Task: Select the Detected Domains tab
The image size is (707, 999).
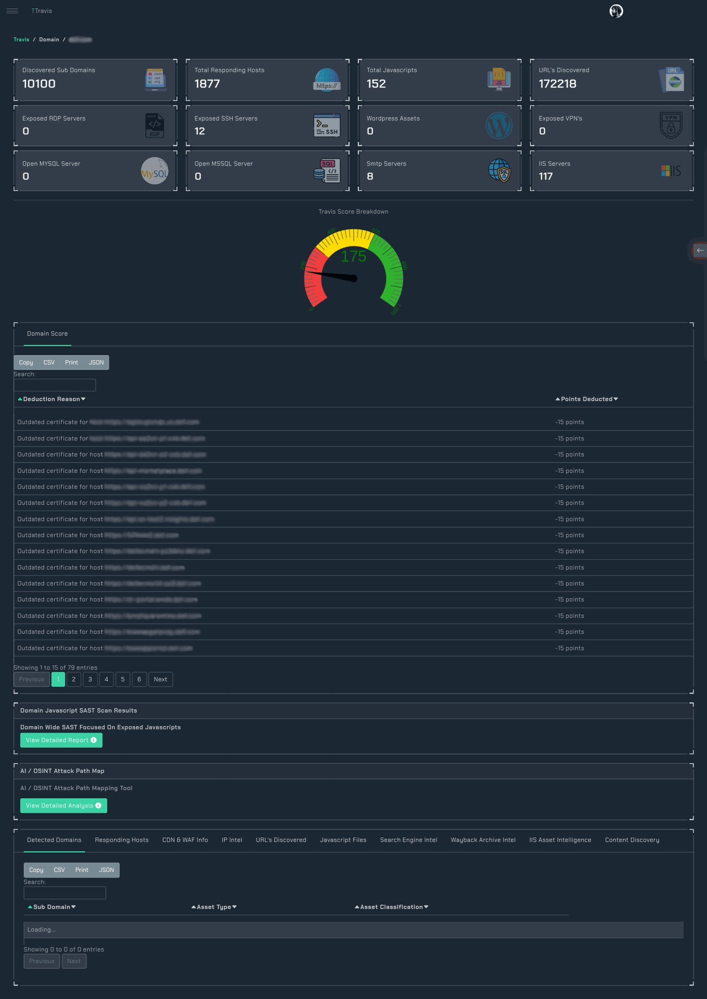Action: coord(54,840)
